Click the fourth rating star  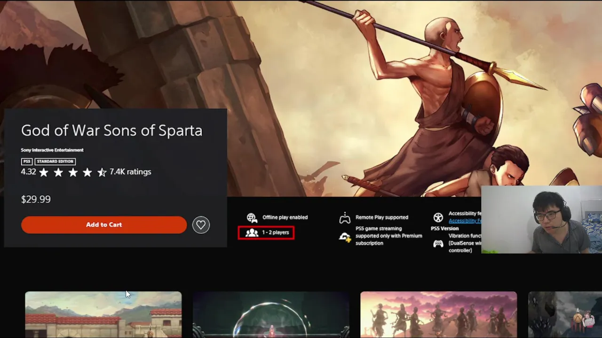coord(87,172)
